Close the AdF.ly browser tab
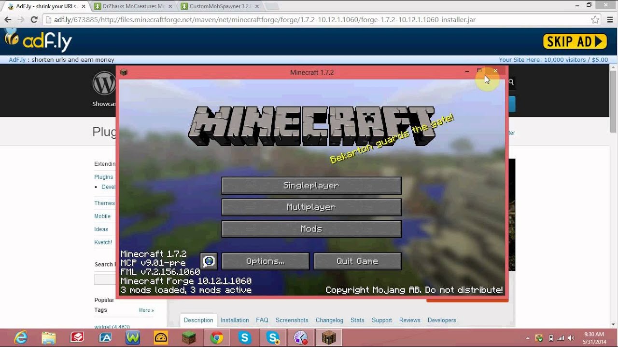Image resolution: width=618 pixels, height=347 pixels. click(83, 6)
